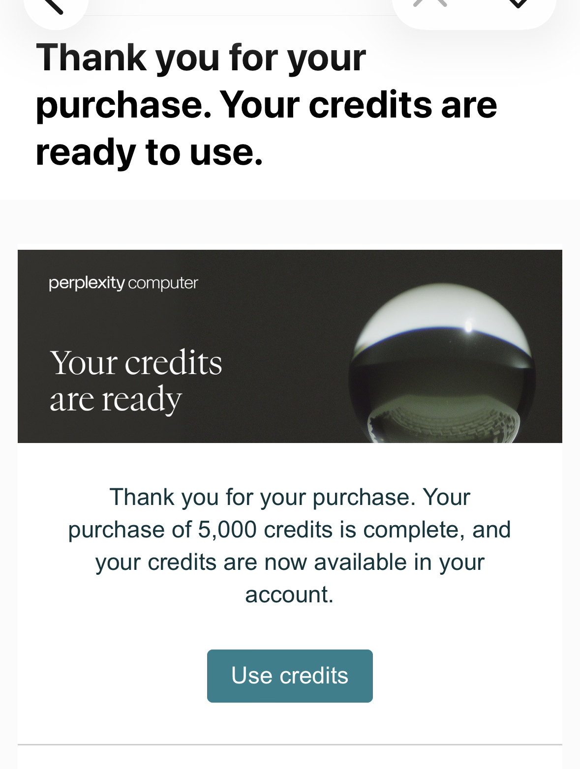Image resolution: width=580 pixels, height=769 pixels.
Task: Click the 'are ready' line in banner
Action: pos(116,399)
